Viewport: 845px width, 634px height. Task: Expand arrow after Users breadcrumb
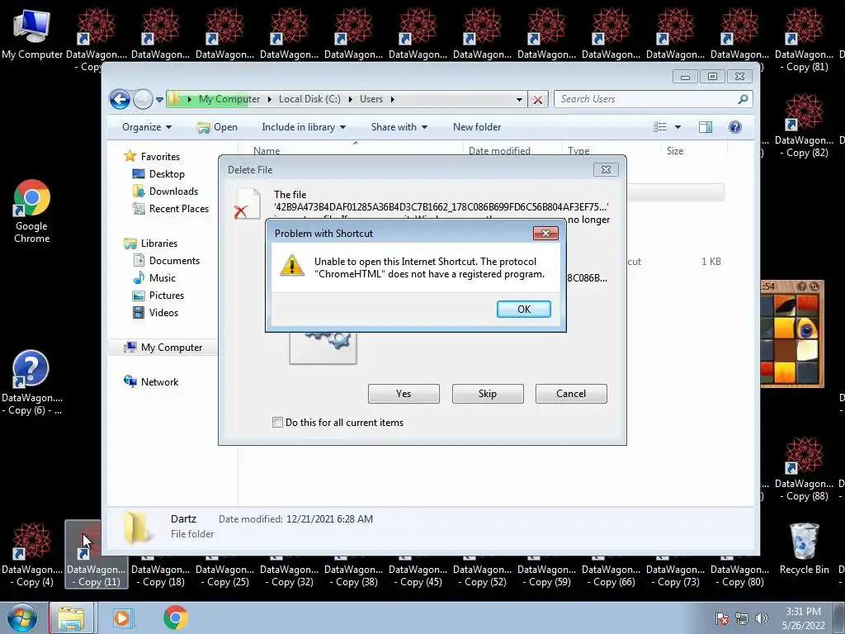pos(392,99)
